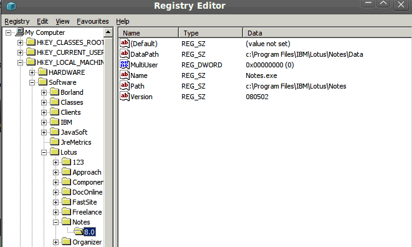Image resolution: width=412 pixels, height=247 pixels.
Task: Open the Registry menu
Action: coord(17,21)
